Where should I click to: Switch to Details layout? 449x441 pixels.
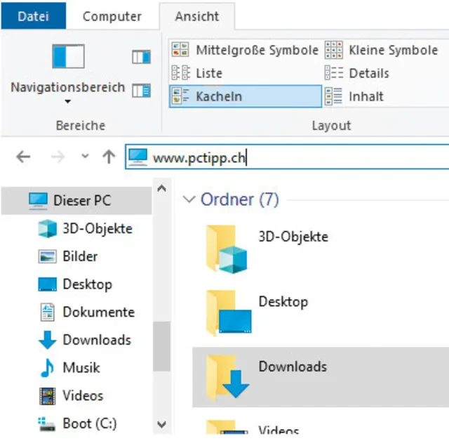pos(357,73)
